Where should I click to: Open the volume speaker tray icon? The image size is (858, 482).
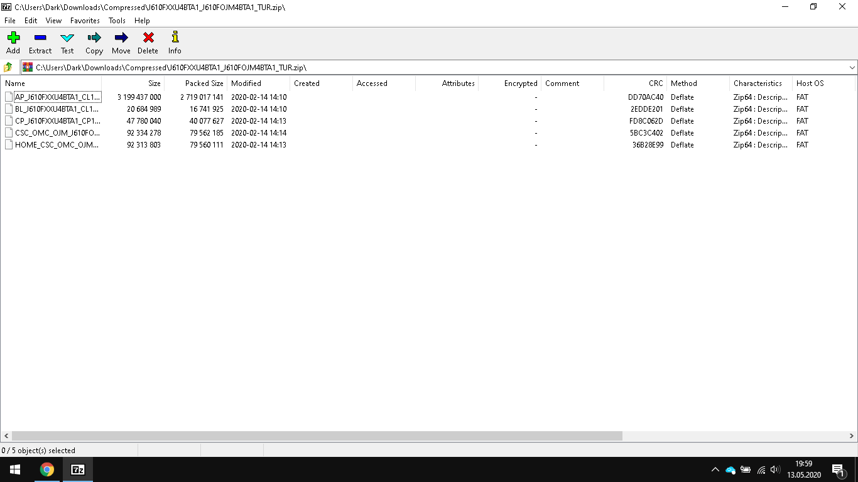[775, 469]
